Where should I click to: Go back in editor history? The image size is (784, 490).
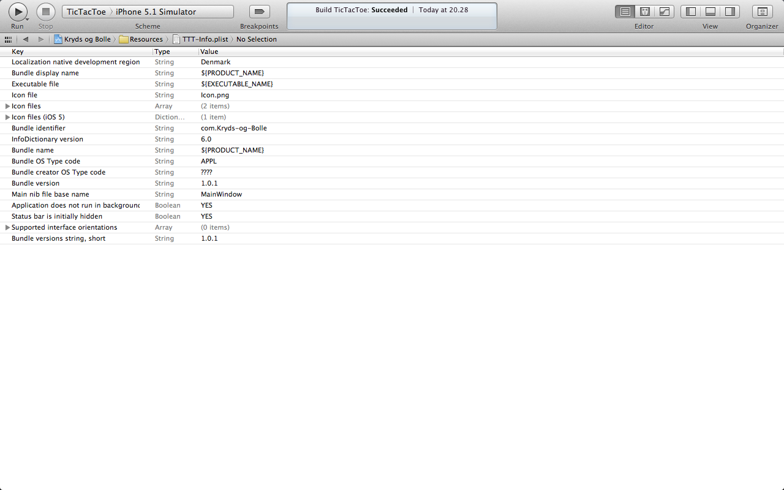point(26,39)
